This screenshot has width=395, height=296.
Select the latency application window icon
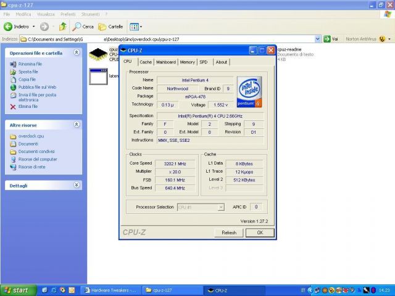pos(98,76)
